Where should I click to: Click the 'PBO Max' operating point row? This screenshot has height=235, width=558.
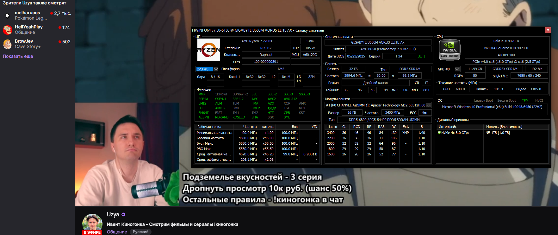coord(257,149)
